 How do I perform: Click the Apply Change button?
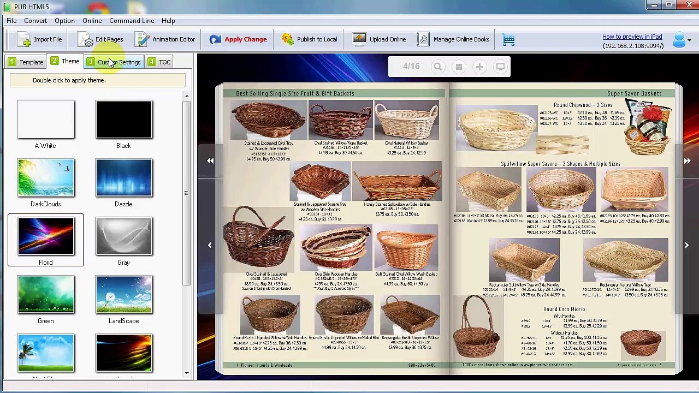(239, 39)
